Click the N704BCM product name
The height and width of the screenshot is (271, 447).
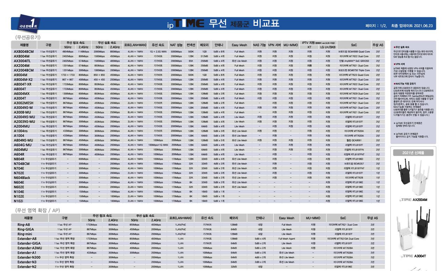[21, 163]
